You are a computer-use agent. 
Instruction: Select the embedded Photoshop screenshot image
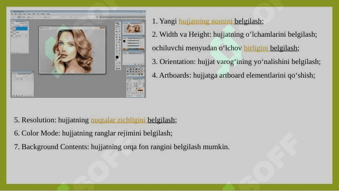pos(78,54)
